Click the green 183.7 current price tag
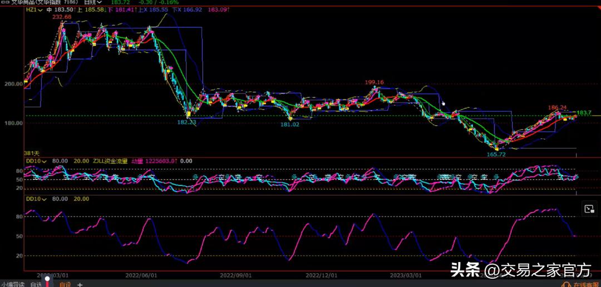This screenshot has width=601, height=287. pyautogui.click(x=584, y=113)
